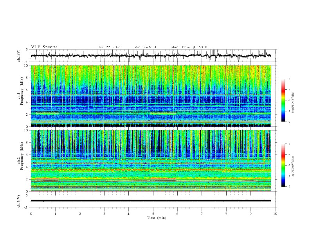Click the "-3" label on ch.1 colorbar
The height and width of the screenshot is (240, 310).
pyautogui.click(x=288, y=79)
